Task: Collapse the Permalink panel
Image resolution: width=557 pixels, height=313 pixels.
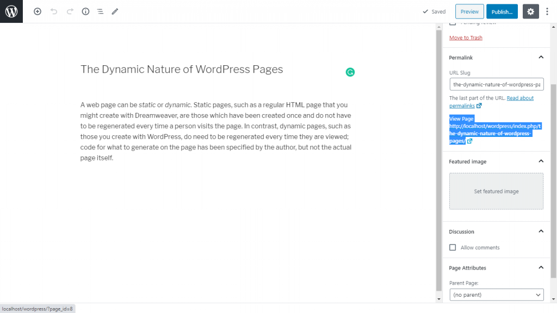Action: click(x=541, y=58)
